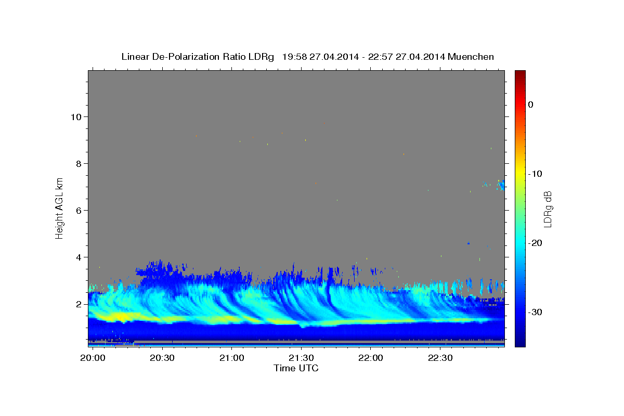Viewport: 624px width, 416px height.
Task: Click the 'Height AGL km' axis label
Action: (x=60, y=207)
